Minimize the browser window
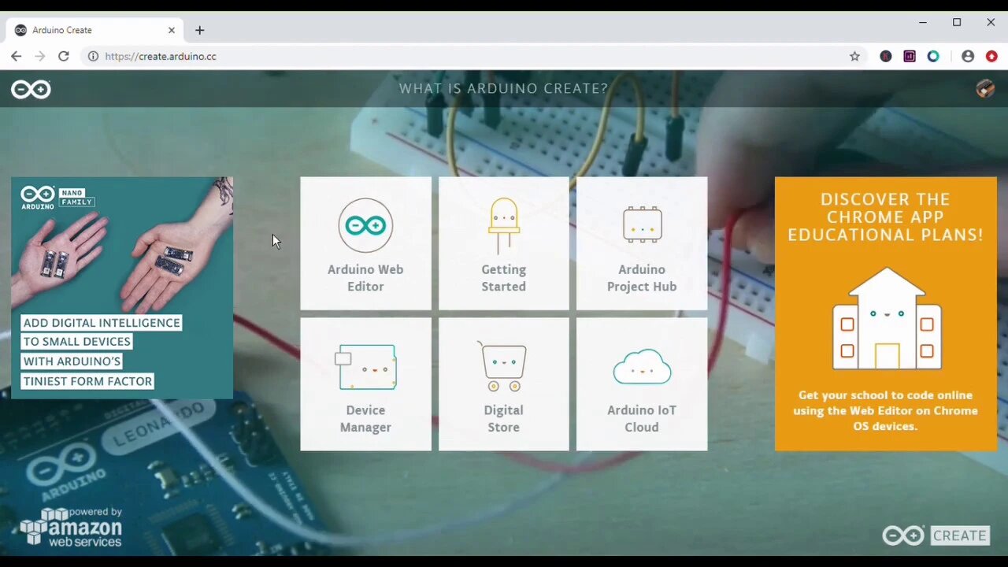Screen dimensions: 1008x567 coord(923,23)
